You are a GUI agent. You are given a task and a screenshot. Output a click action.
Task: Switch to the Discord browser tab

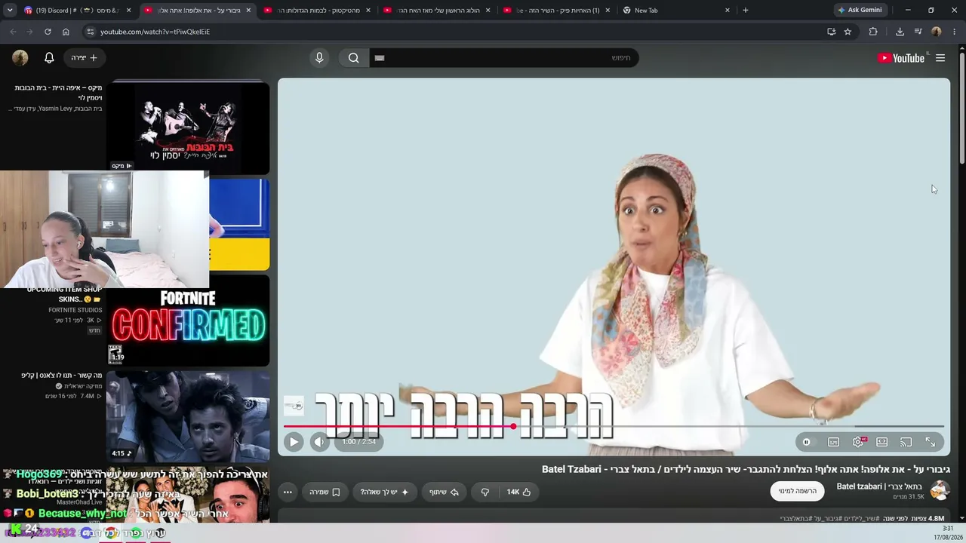coord(77,11)
